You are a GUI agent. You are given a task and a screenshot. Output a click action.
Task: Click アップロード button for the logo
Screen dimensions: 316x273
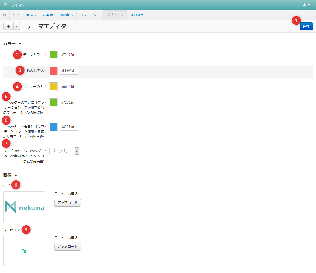67,203
